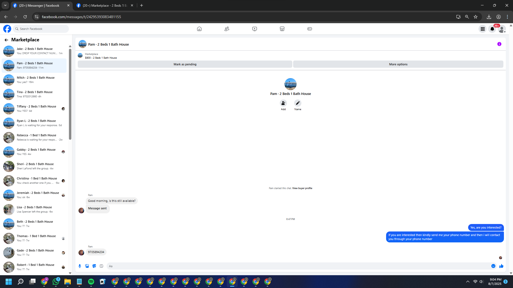Open Jake's 2 Beds 1 Bath House chat
This screenshot has height=288, width=513.
pyautogui.click(x=34, y=51)
